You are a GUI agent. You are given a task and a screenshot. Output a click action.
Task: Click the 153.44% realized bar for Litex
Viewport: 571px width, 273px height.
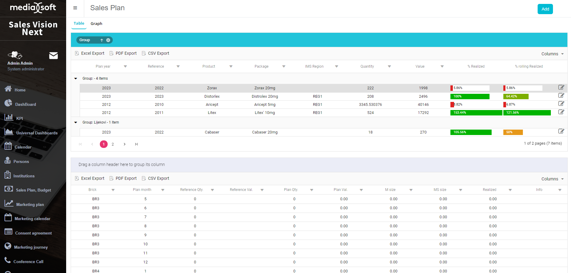tap(476, 113)
